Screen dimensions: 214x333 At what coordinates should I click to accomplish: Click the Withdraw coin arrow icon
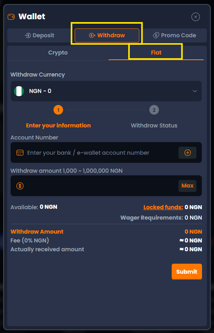(92, 35)
